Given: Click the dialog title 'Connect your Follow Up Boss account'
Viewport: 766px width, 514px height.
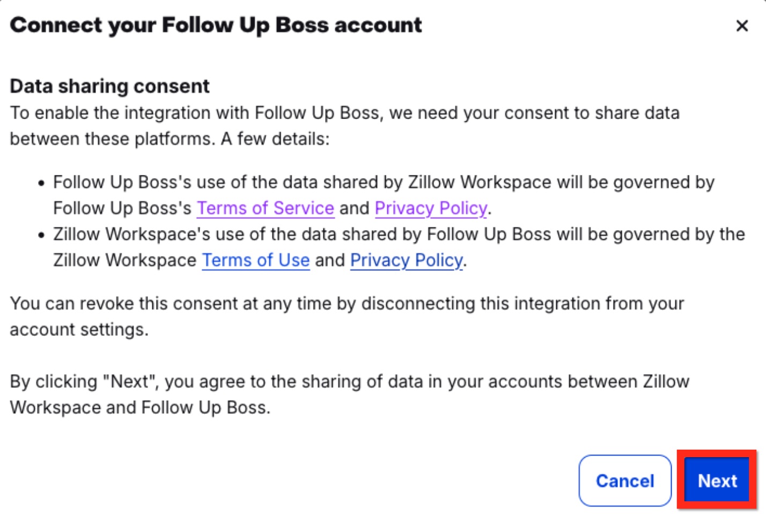Looking at the screenshot, I should (216, 25).
